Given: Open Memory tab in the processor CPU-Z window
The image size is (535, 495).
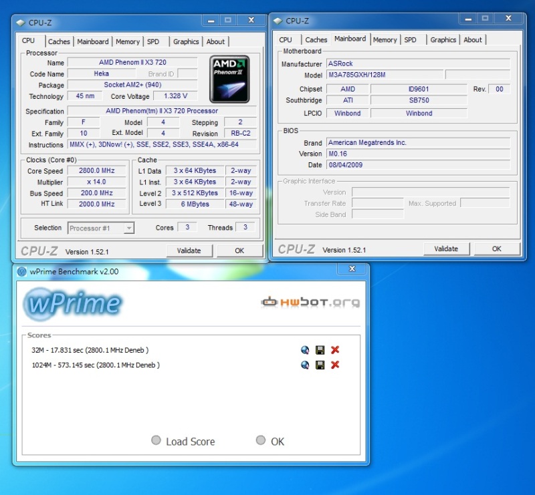Looking at the screenshot, I should (x=128, y=41).
